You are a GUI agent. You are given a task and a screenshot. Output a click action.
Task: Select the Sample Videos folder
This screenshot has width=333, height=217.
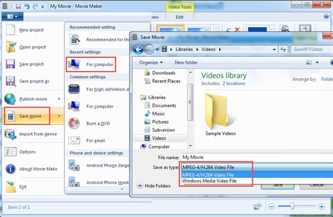pyautogui.click(x=220, y=115)
